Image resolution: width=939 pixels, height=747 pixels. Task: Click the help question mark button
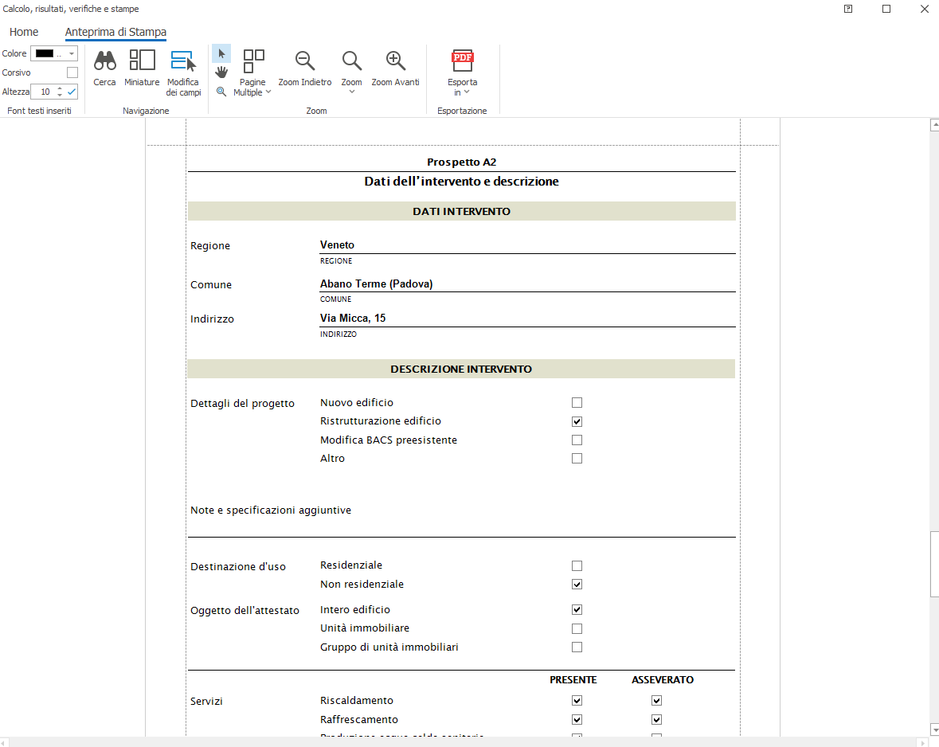click(x=848, y=9)
